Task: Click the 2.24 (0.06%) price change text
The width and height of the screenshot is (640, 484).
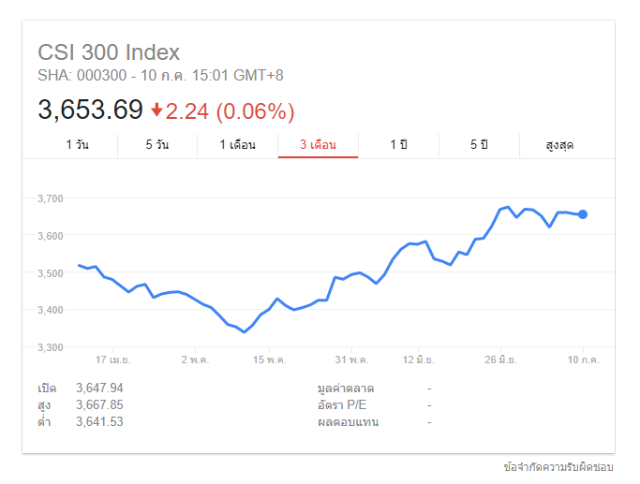Action: [231, 111]
